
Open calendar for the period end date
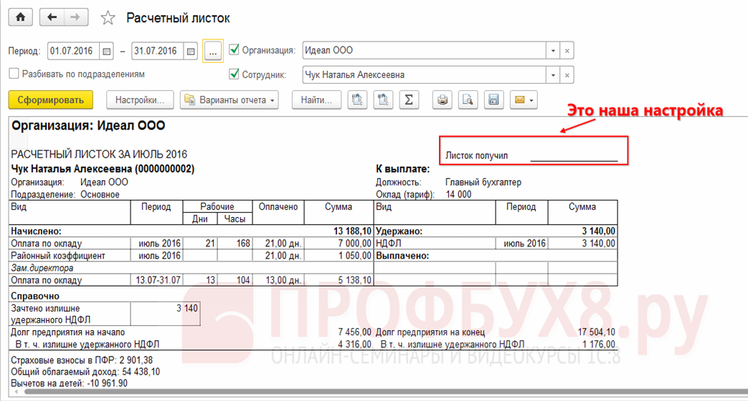pyautogui.click(x=191, y=52)
